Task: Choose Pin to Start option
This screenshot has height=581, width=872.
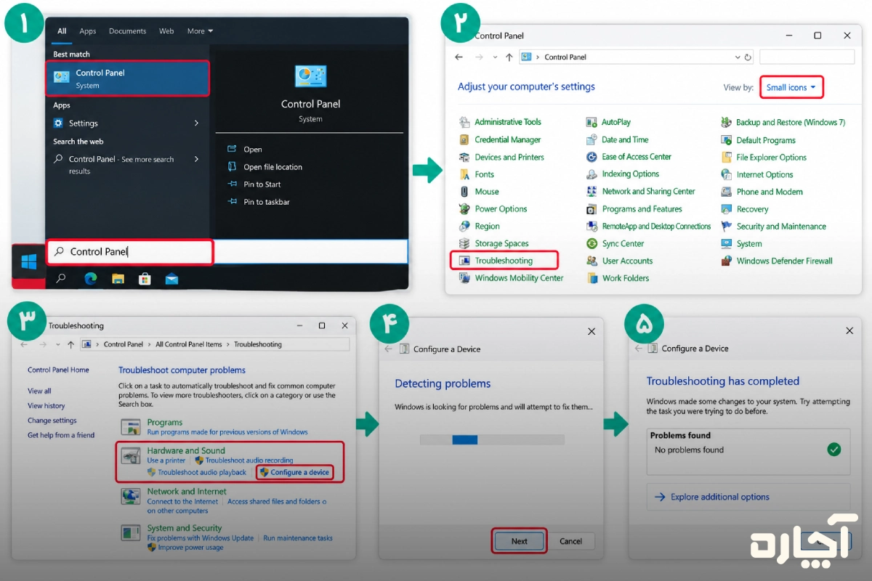Action: coord(262,184)
